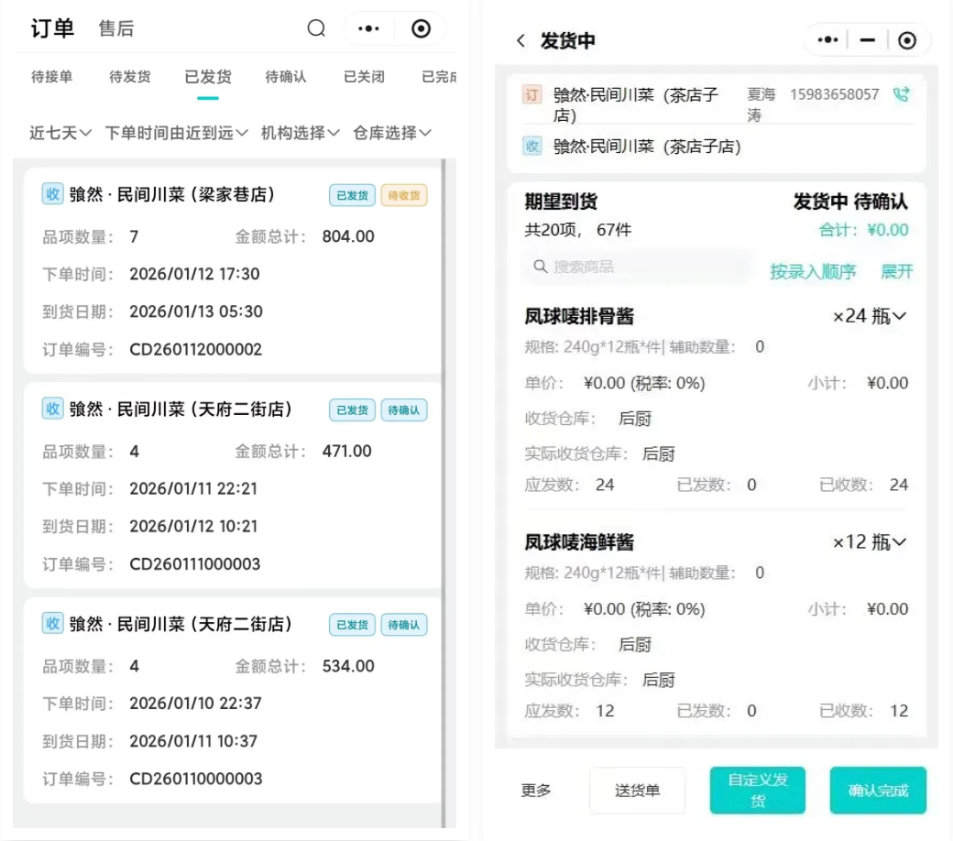The image size is (953, 841).
Task: Open 更多 options at bottom
Action: pos(536,790)
